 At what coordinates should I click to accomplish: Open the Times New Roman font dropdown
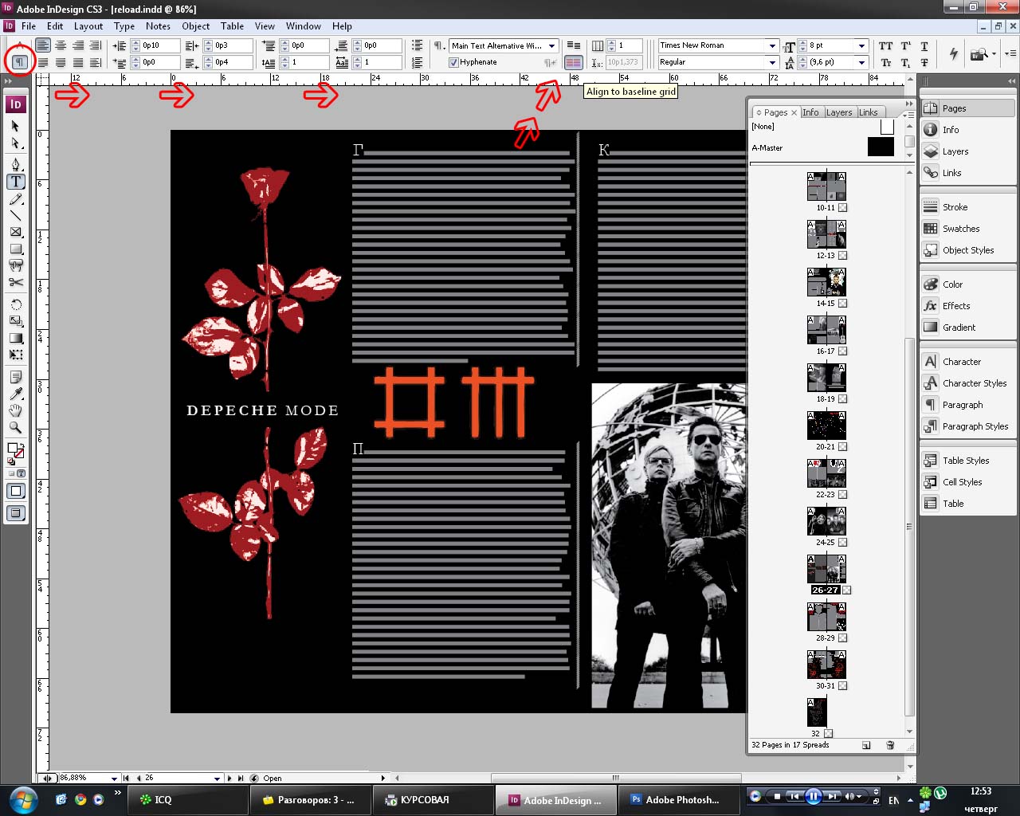pos(771,45)
